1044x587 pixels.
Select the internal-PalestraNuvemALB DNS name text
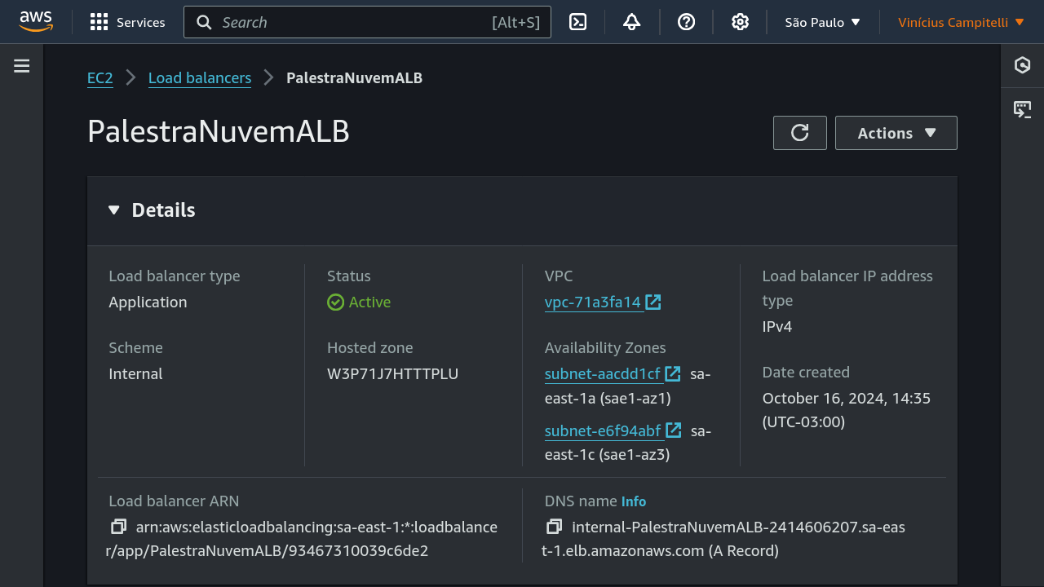click(x=724, y=539)
